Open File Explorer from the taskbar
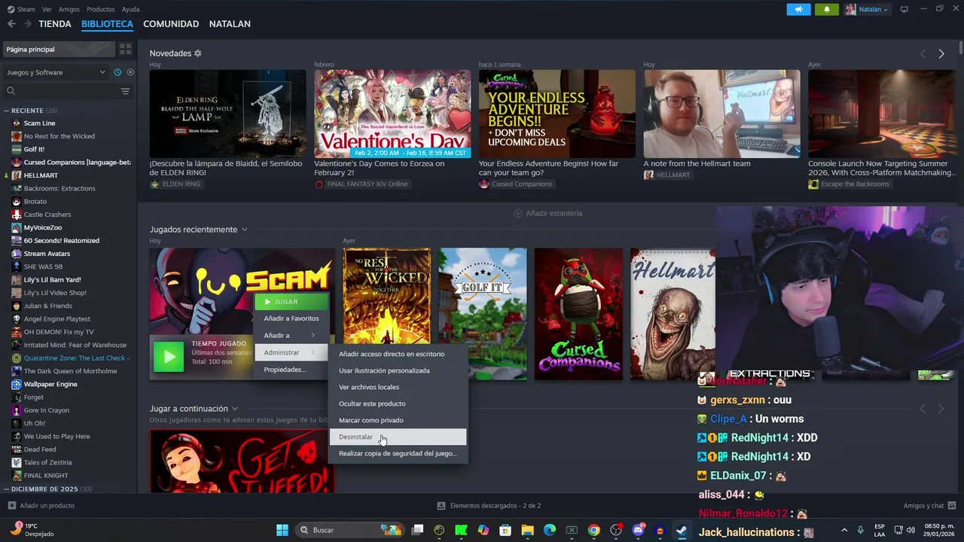The image size is (964, 542). point(528,530)
